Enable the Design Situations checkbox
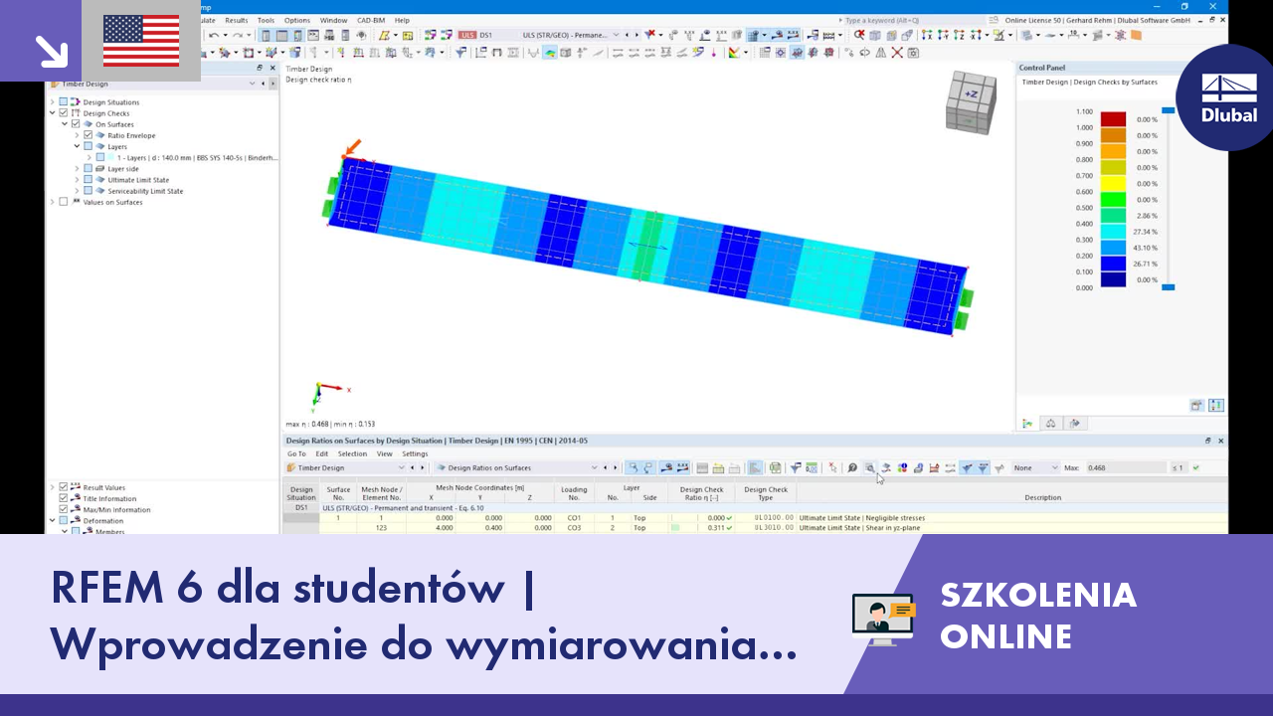This screenshot has width=1273, height=716. [x=64, y=101]
